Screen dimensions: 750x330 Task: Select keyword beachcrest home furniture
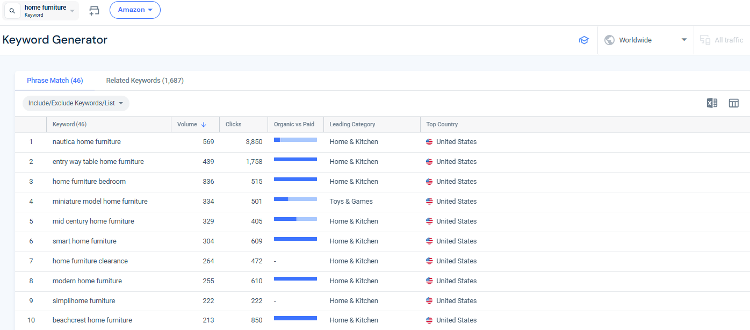coord(92,320)
